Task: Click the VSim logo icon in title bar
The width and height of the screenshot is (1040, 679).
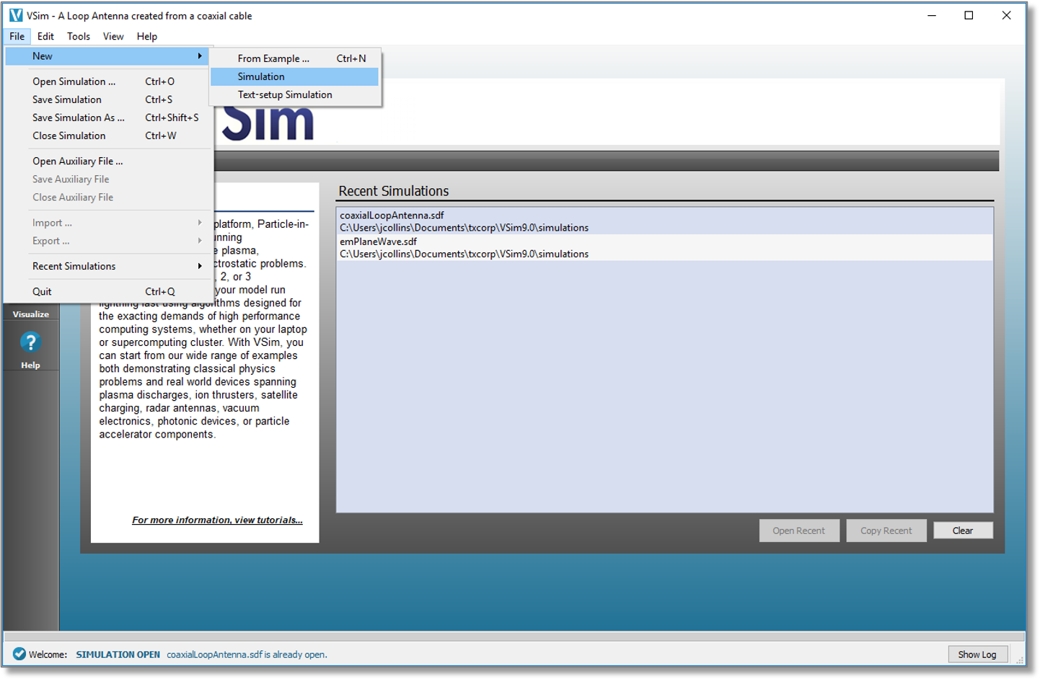Action: pos(16,15)
